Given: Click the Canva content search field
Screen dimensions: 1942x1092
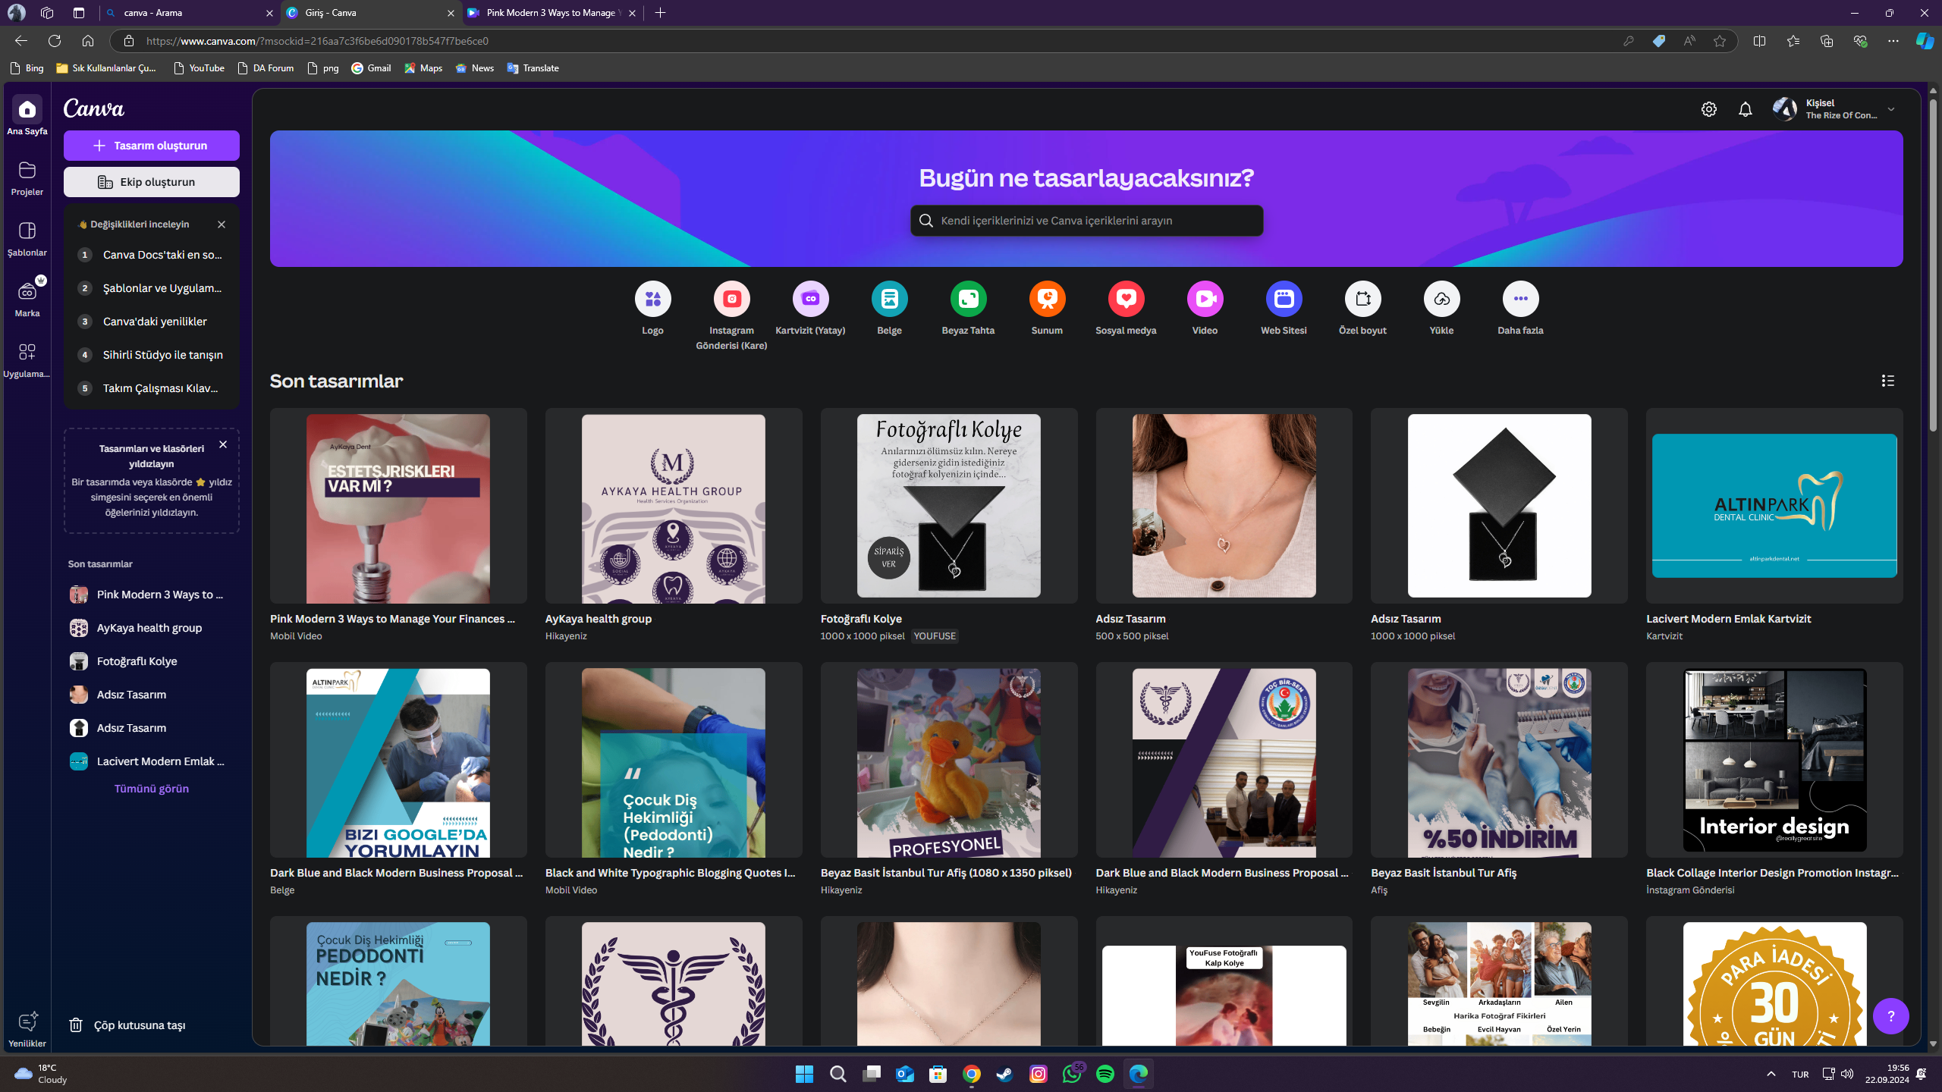Looking at the screenshot, I should tap(1086, 221).
